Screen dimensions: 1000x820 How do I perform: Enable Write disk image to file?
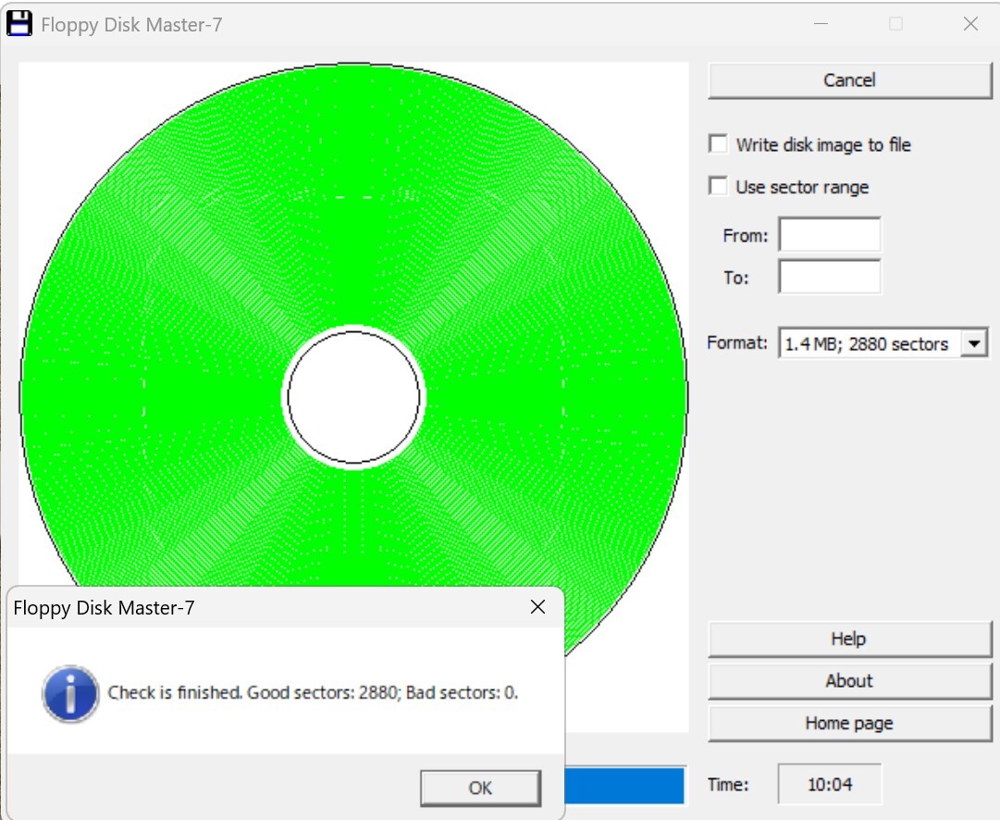pos(718,144)
